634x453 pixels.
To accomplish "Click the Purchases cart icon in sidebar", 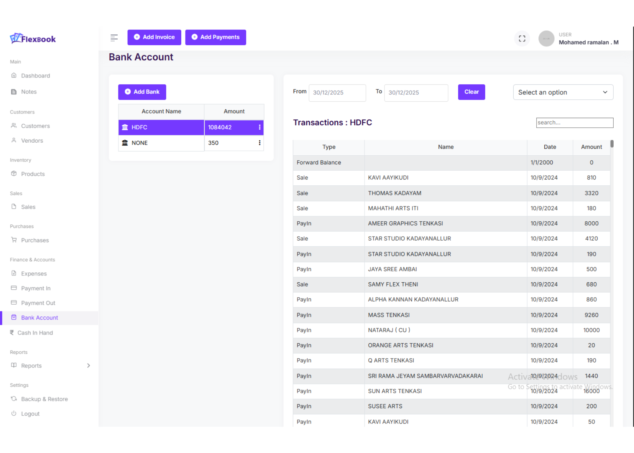I will pos(14,240).
